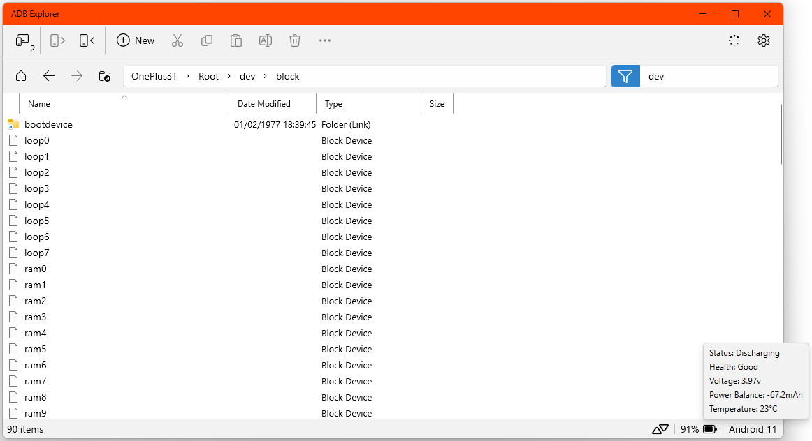Open the More options ellipsis menu
812x441 pixels.
tap(325, 40)
